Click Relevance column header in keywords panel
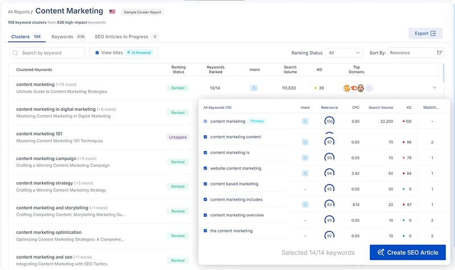 point(329,107)
